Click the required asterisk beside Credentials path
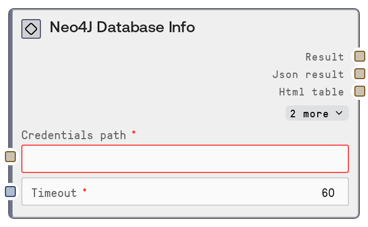The height and width of the screenshot is (227, 368). pyautogui.click(x=134, y=133)
